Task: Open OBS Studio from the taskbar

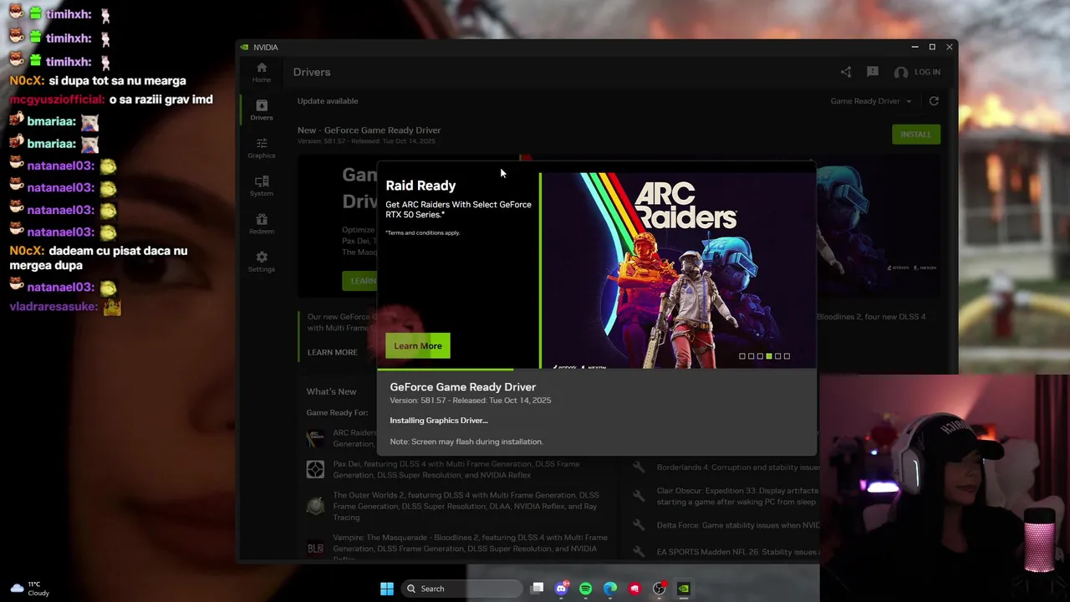Action: coord(659,589)
